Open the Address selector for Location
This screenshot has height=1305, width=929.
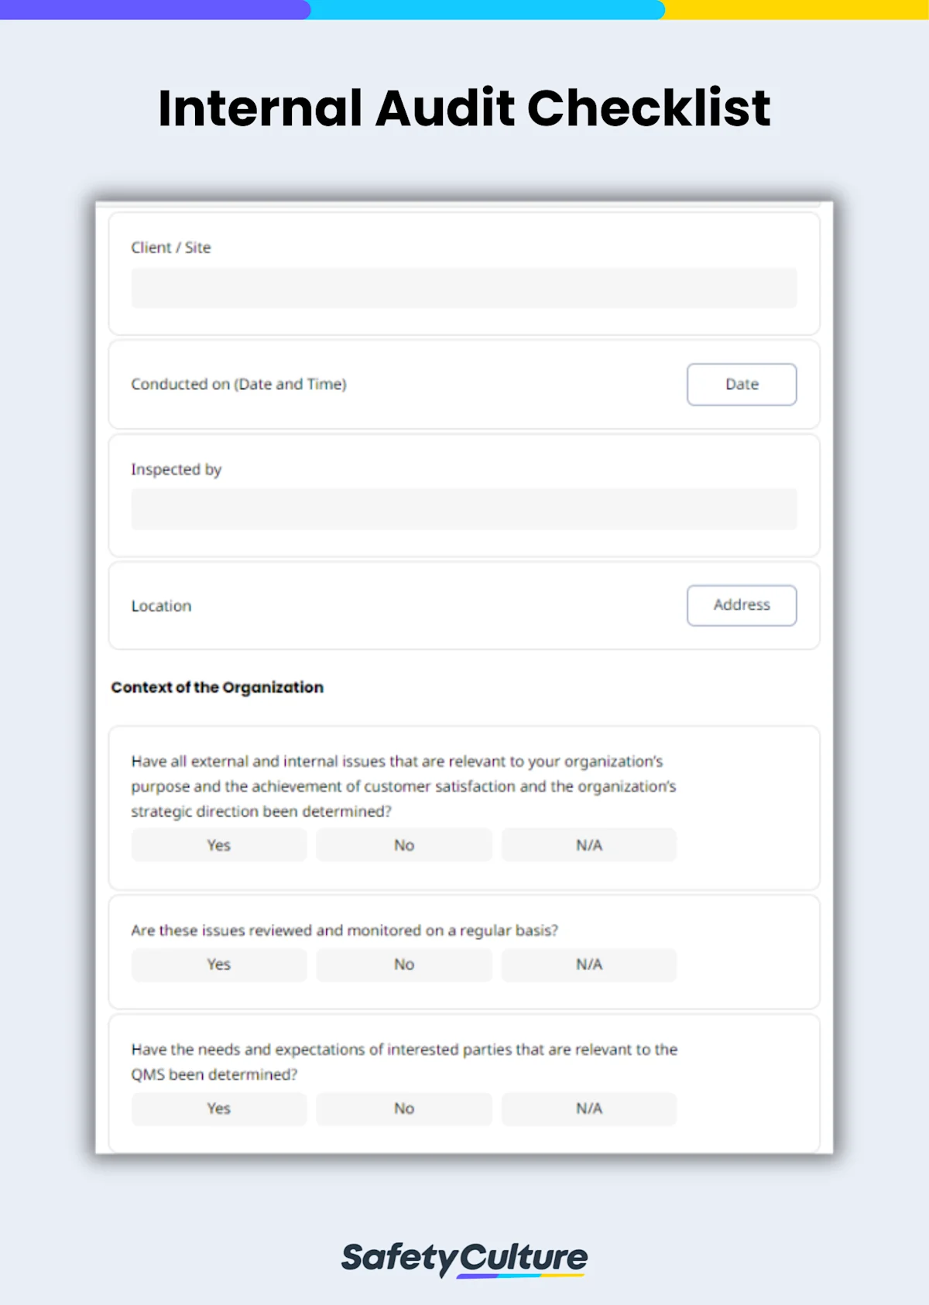[x=741, y=605]
